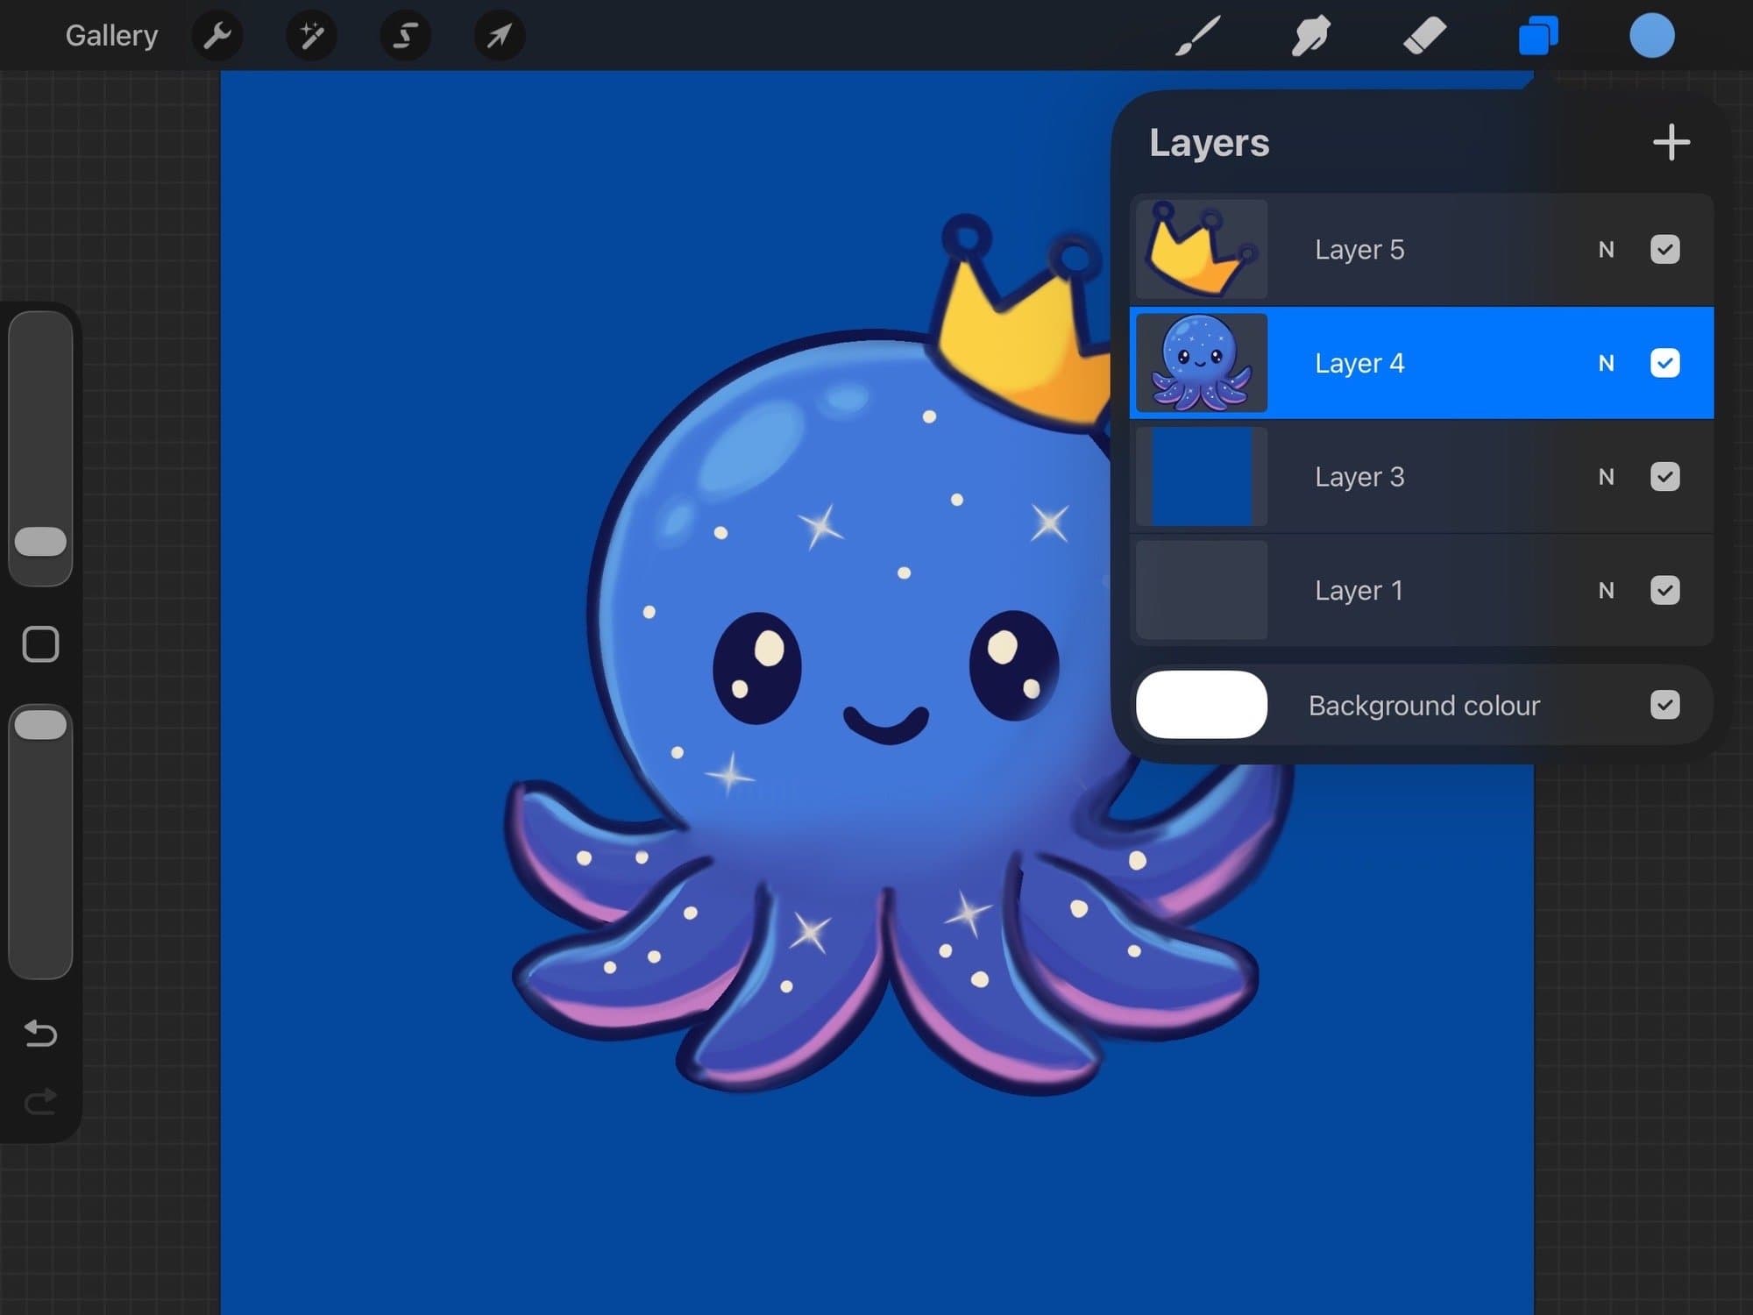The image size is (1753, 1315).
Task: Choose the Paint brush tool
Action: [1197, 36]
